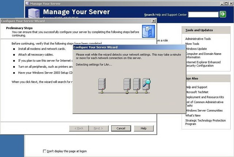234x157 pixels.
Task: Click 'Attach all necessary cables.' text
Action: pyautogui.click(x=36, y=55)
